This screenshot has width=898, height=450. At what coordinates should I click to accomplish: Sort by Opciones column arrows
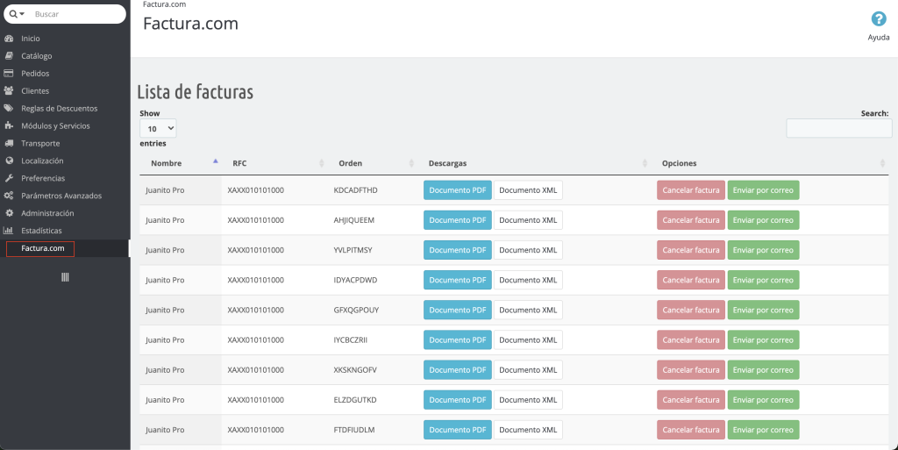point(882,163)
